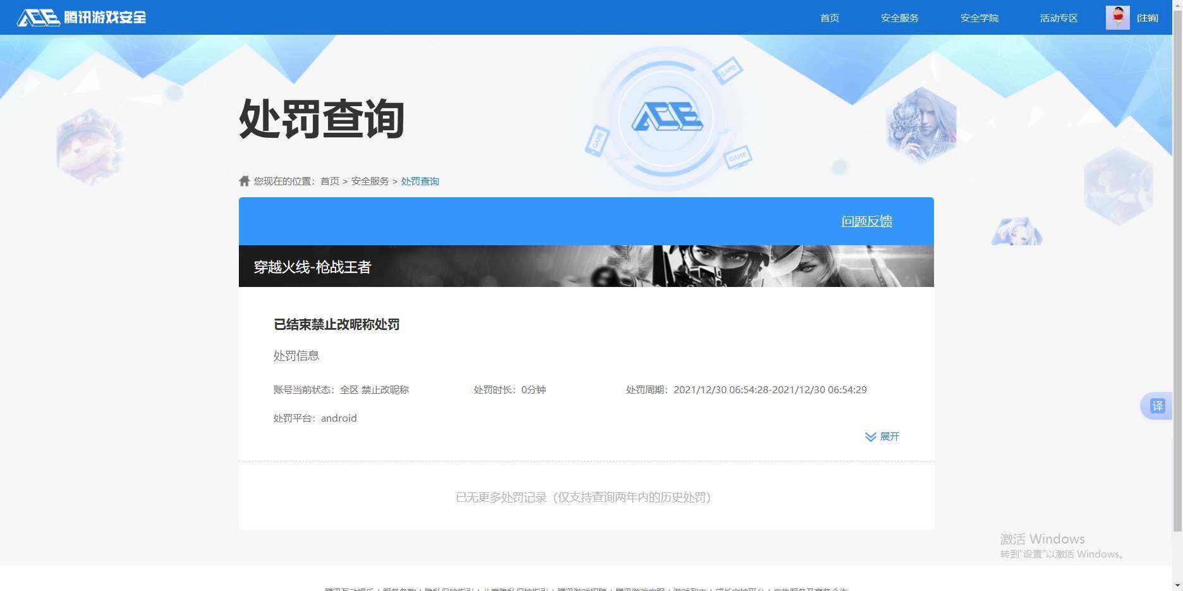The width and height of the screenshot is (1183, 591).
Task: Open the 安全学院 menu item
Action: click(979, 18)
